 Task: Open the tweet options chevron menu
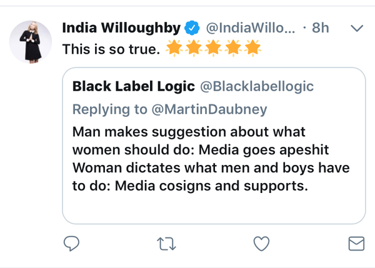357,28
